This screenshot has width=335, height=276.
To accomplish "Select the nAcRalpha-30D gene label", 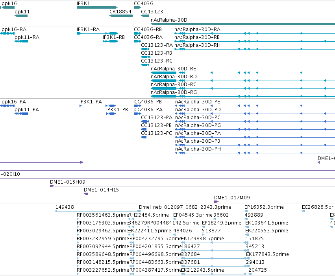I will coord(169,20).
